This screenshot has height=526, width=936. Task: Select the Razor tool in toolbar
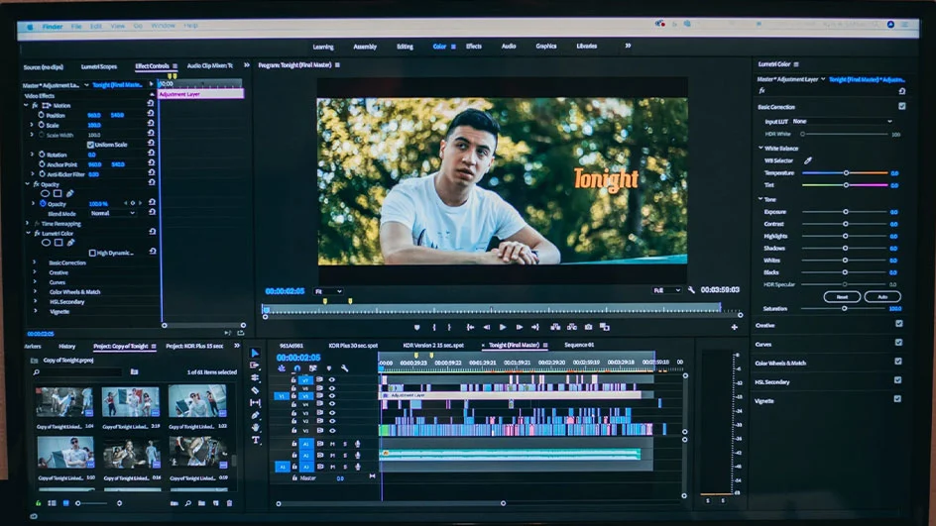pos(255,390)
